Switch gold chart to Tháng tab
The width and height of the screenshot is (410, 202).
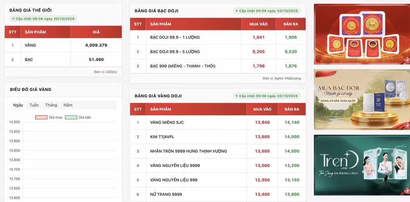51,105
